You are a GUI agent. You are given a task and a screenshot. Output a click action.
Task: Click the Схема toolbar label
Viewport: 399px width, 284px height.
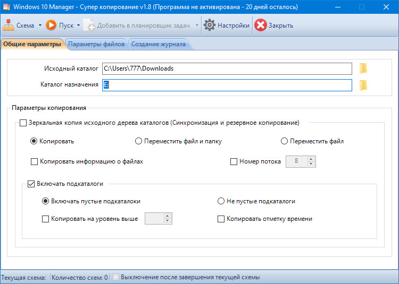pyautogui.click(x=25, y=25)
